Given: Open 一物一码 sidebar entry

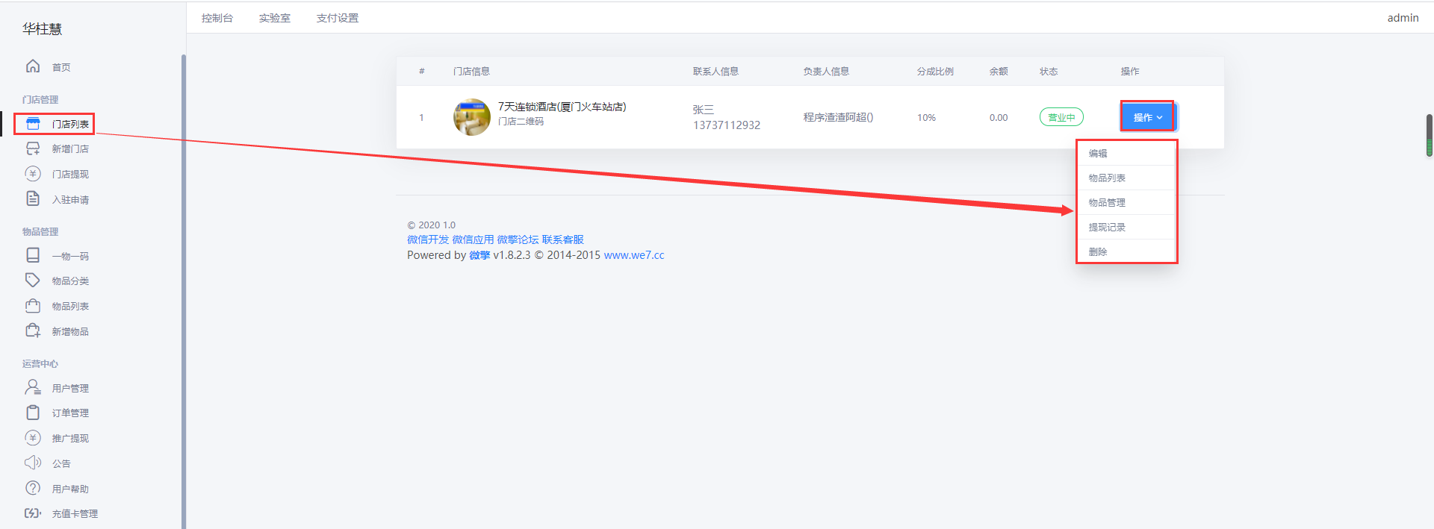Looking at the screenshot, I should pos(70,257).
